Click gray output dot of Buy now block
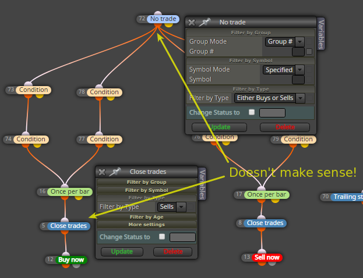The height and width of the screenshot is (278, 363). (x=76, y=266)
